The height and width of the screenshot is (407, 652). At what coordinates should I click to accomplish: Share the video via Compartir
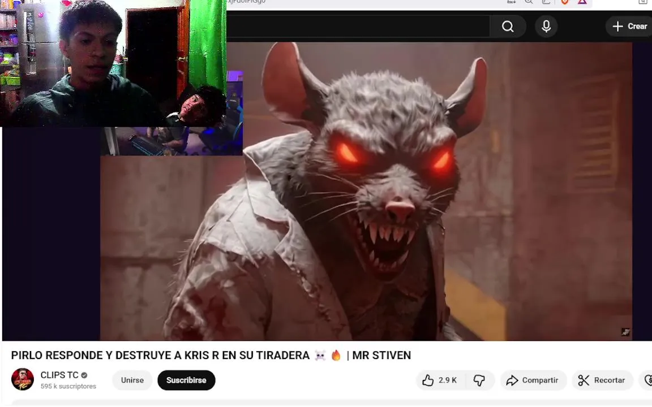pos(533,380)
